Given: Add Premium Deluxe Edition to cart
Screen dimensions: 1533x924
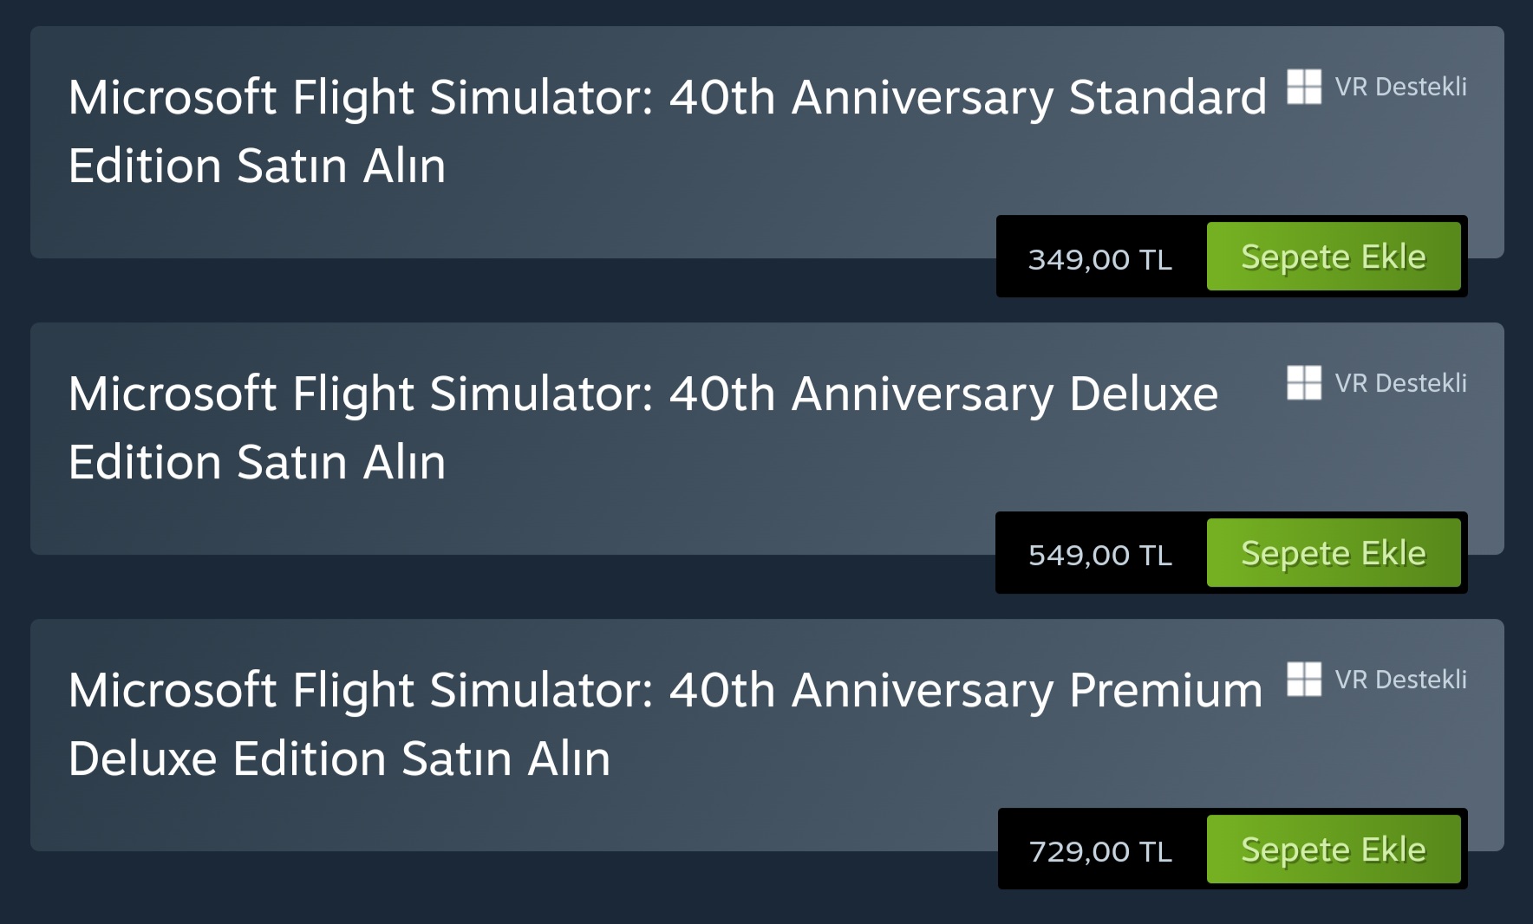Looking at the screenshot, I should (1333, 849).
